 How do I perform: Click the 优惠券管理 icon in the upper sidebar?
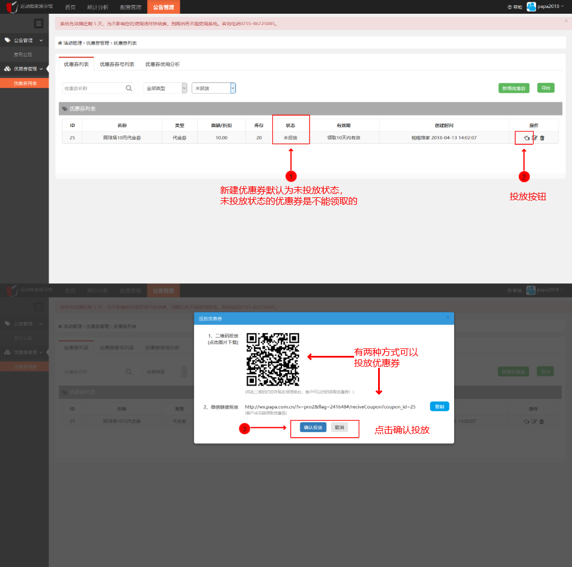coord(7,69)
